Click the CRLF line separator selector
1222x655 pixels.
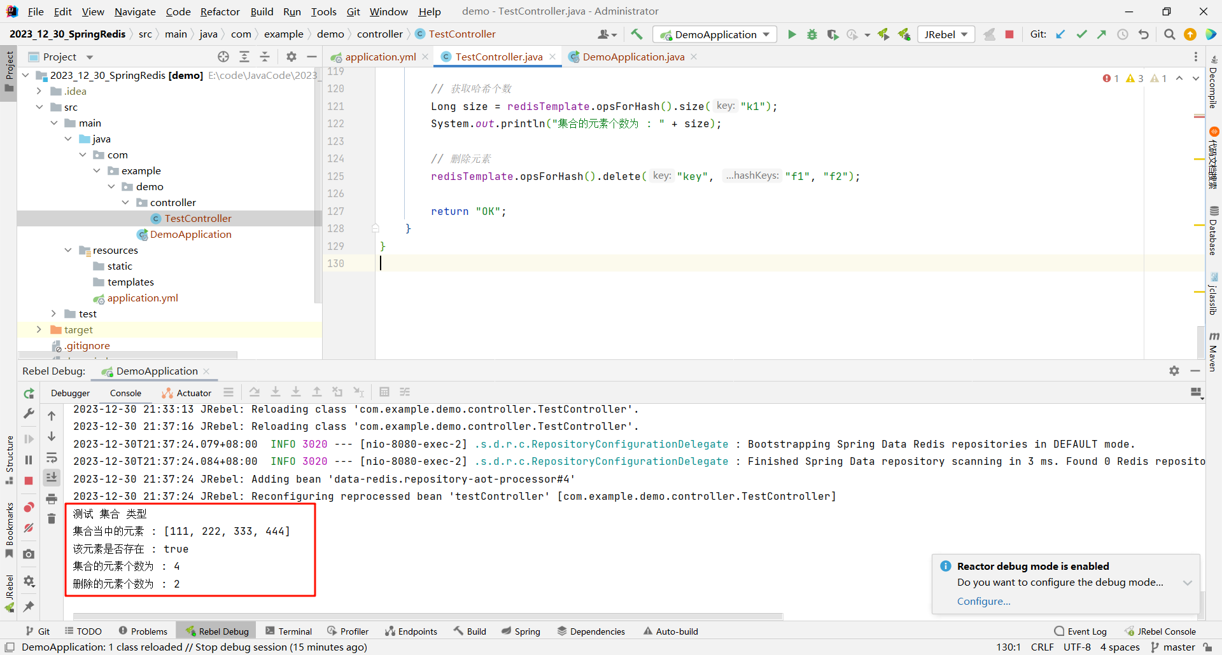[1042, 647]
